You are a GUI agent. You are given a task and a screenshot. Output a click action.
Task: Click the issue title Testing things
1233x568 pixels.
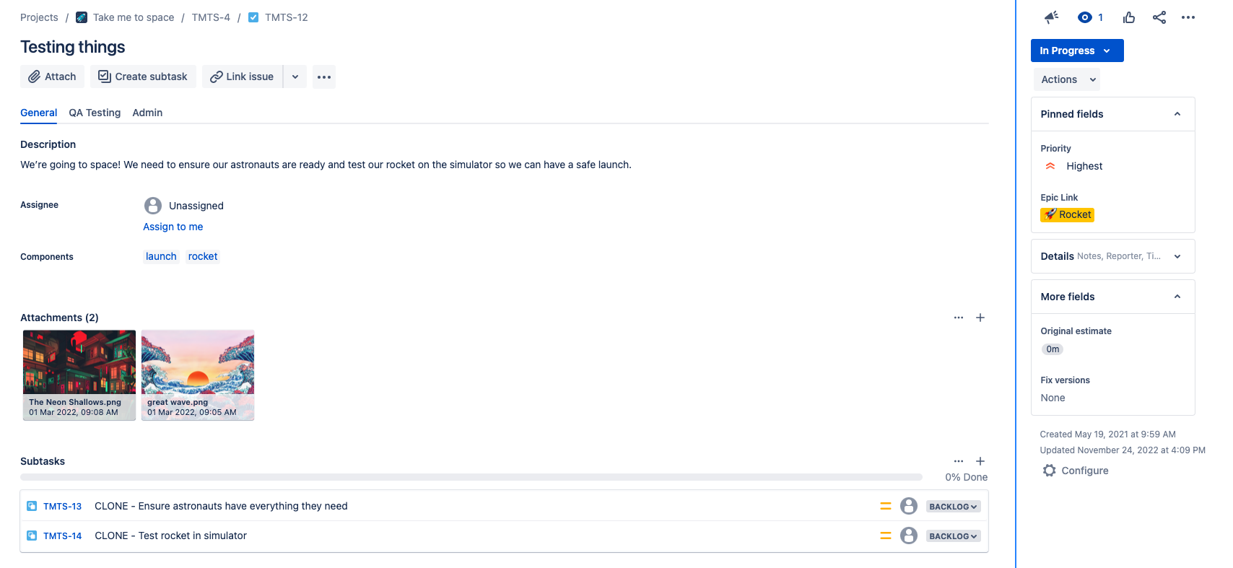click(73, 47)
